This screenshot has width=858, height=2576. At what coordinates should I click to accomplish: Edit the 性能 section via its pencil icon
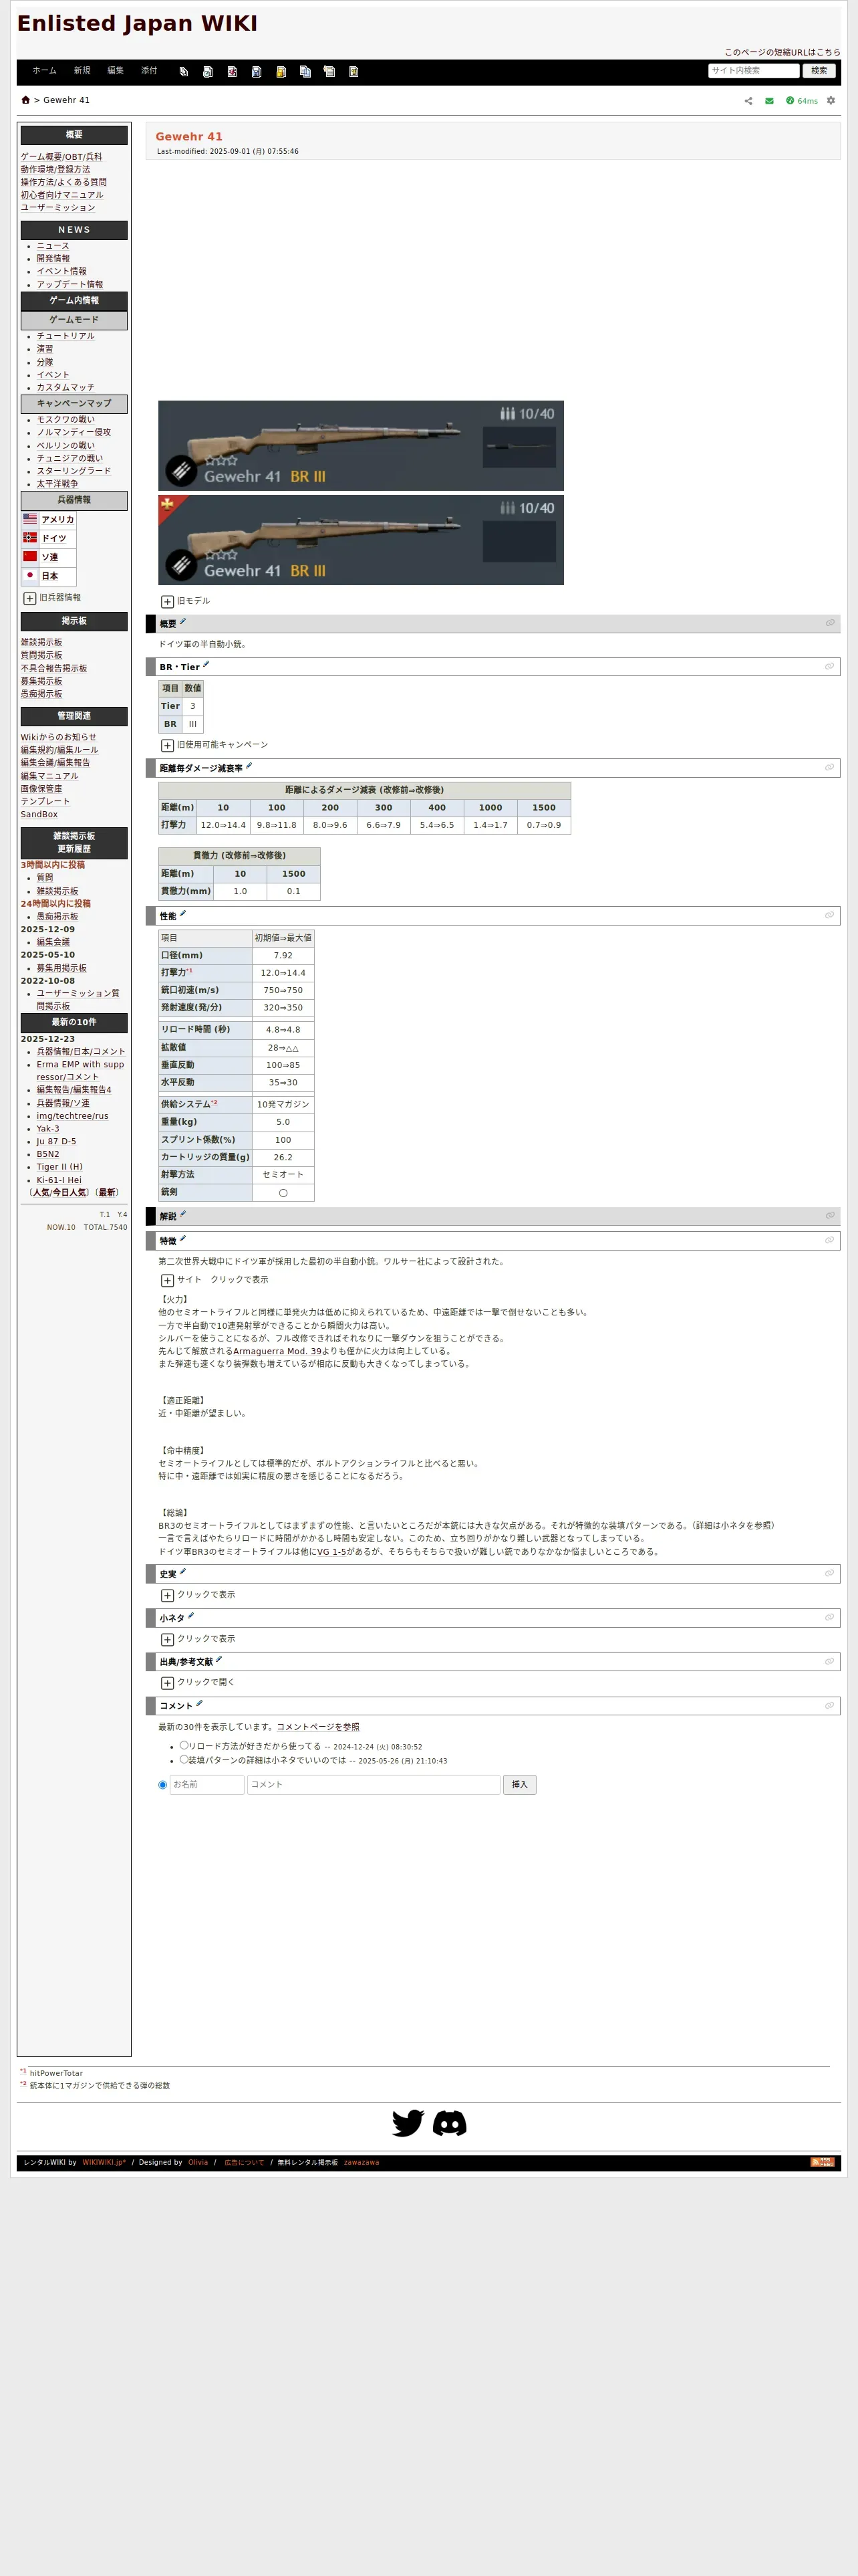coord(183,914)
